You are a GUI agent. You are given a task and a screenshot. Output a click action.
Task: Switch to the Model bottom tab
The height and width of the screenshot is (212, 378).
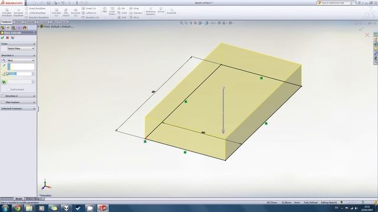click(x=19, y=199)
